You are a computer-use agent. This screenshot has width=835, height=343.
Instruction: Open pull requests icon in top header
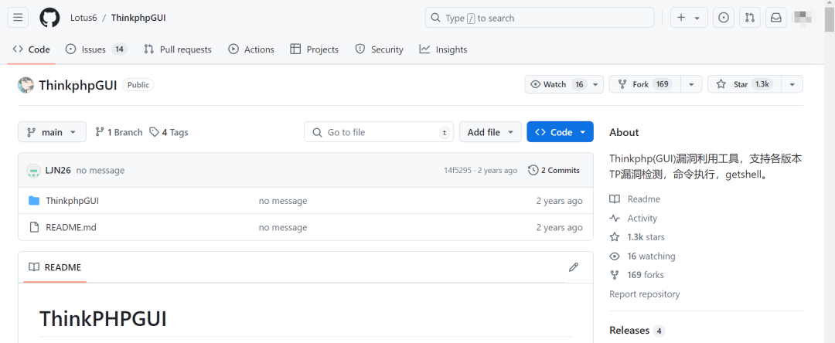tap(749, 18)
